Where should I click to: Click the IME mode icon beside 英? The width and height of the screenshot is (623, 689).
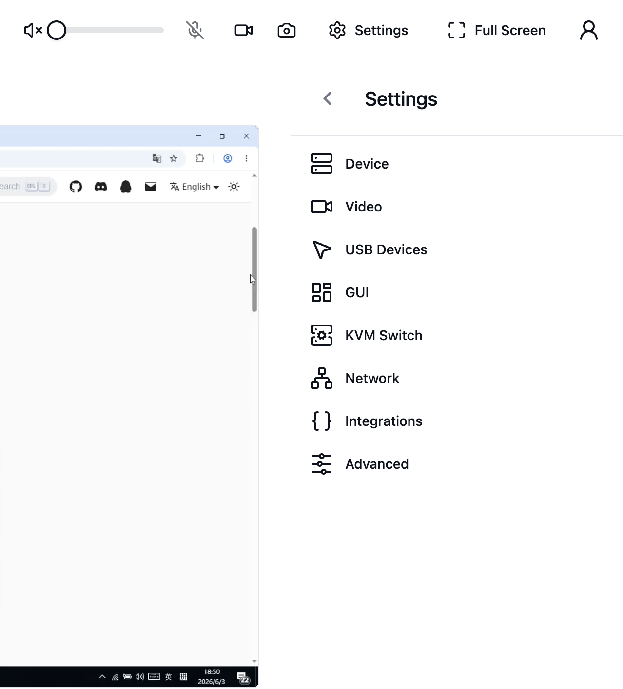183,676
